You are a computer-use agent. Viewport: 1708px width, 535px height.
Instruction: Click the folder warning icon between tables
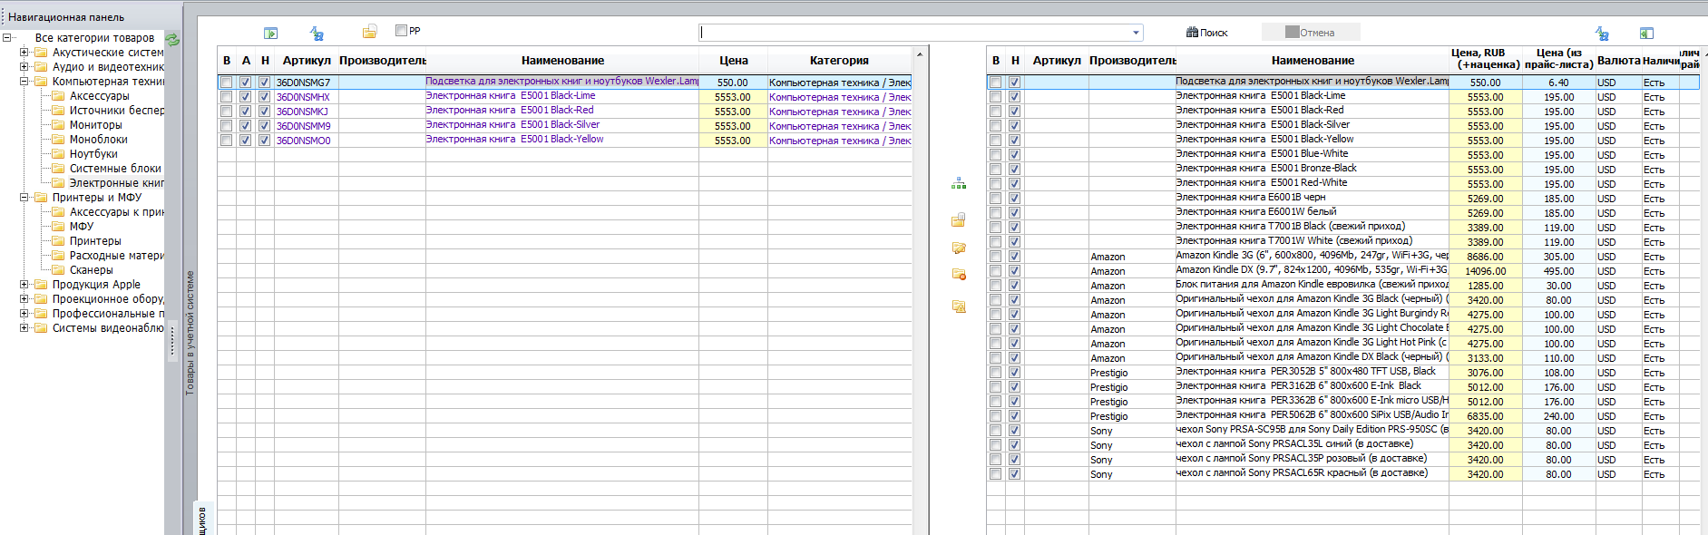click(959, 306)
